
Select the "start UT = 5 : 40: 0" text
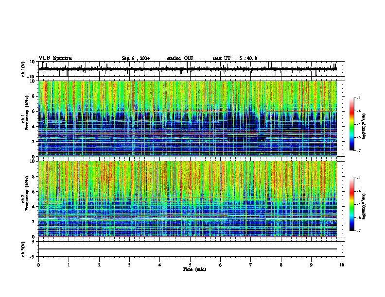235,58
